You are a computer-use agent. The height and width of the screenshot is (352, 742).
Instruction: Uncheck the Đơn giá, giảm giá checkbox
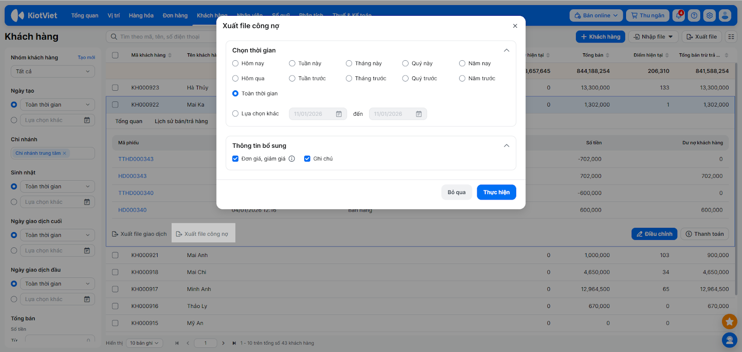pos(235,159)
